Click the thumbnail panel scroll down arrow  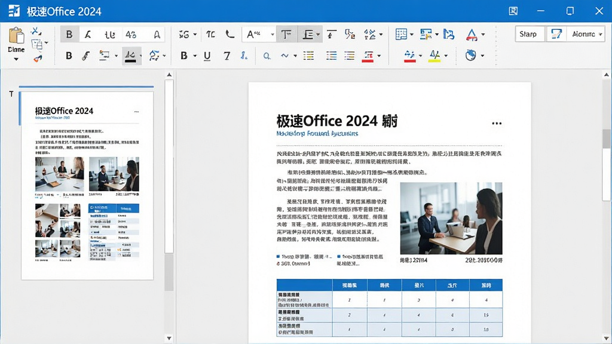(169, 338)
